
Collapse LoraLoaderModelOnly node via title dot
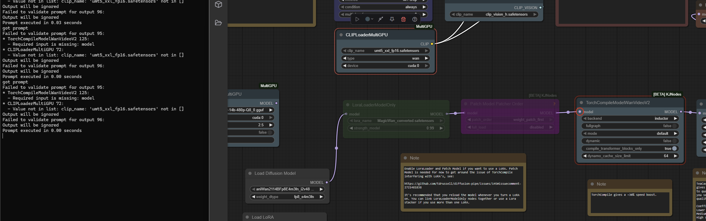(348, 105)
